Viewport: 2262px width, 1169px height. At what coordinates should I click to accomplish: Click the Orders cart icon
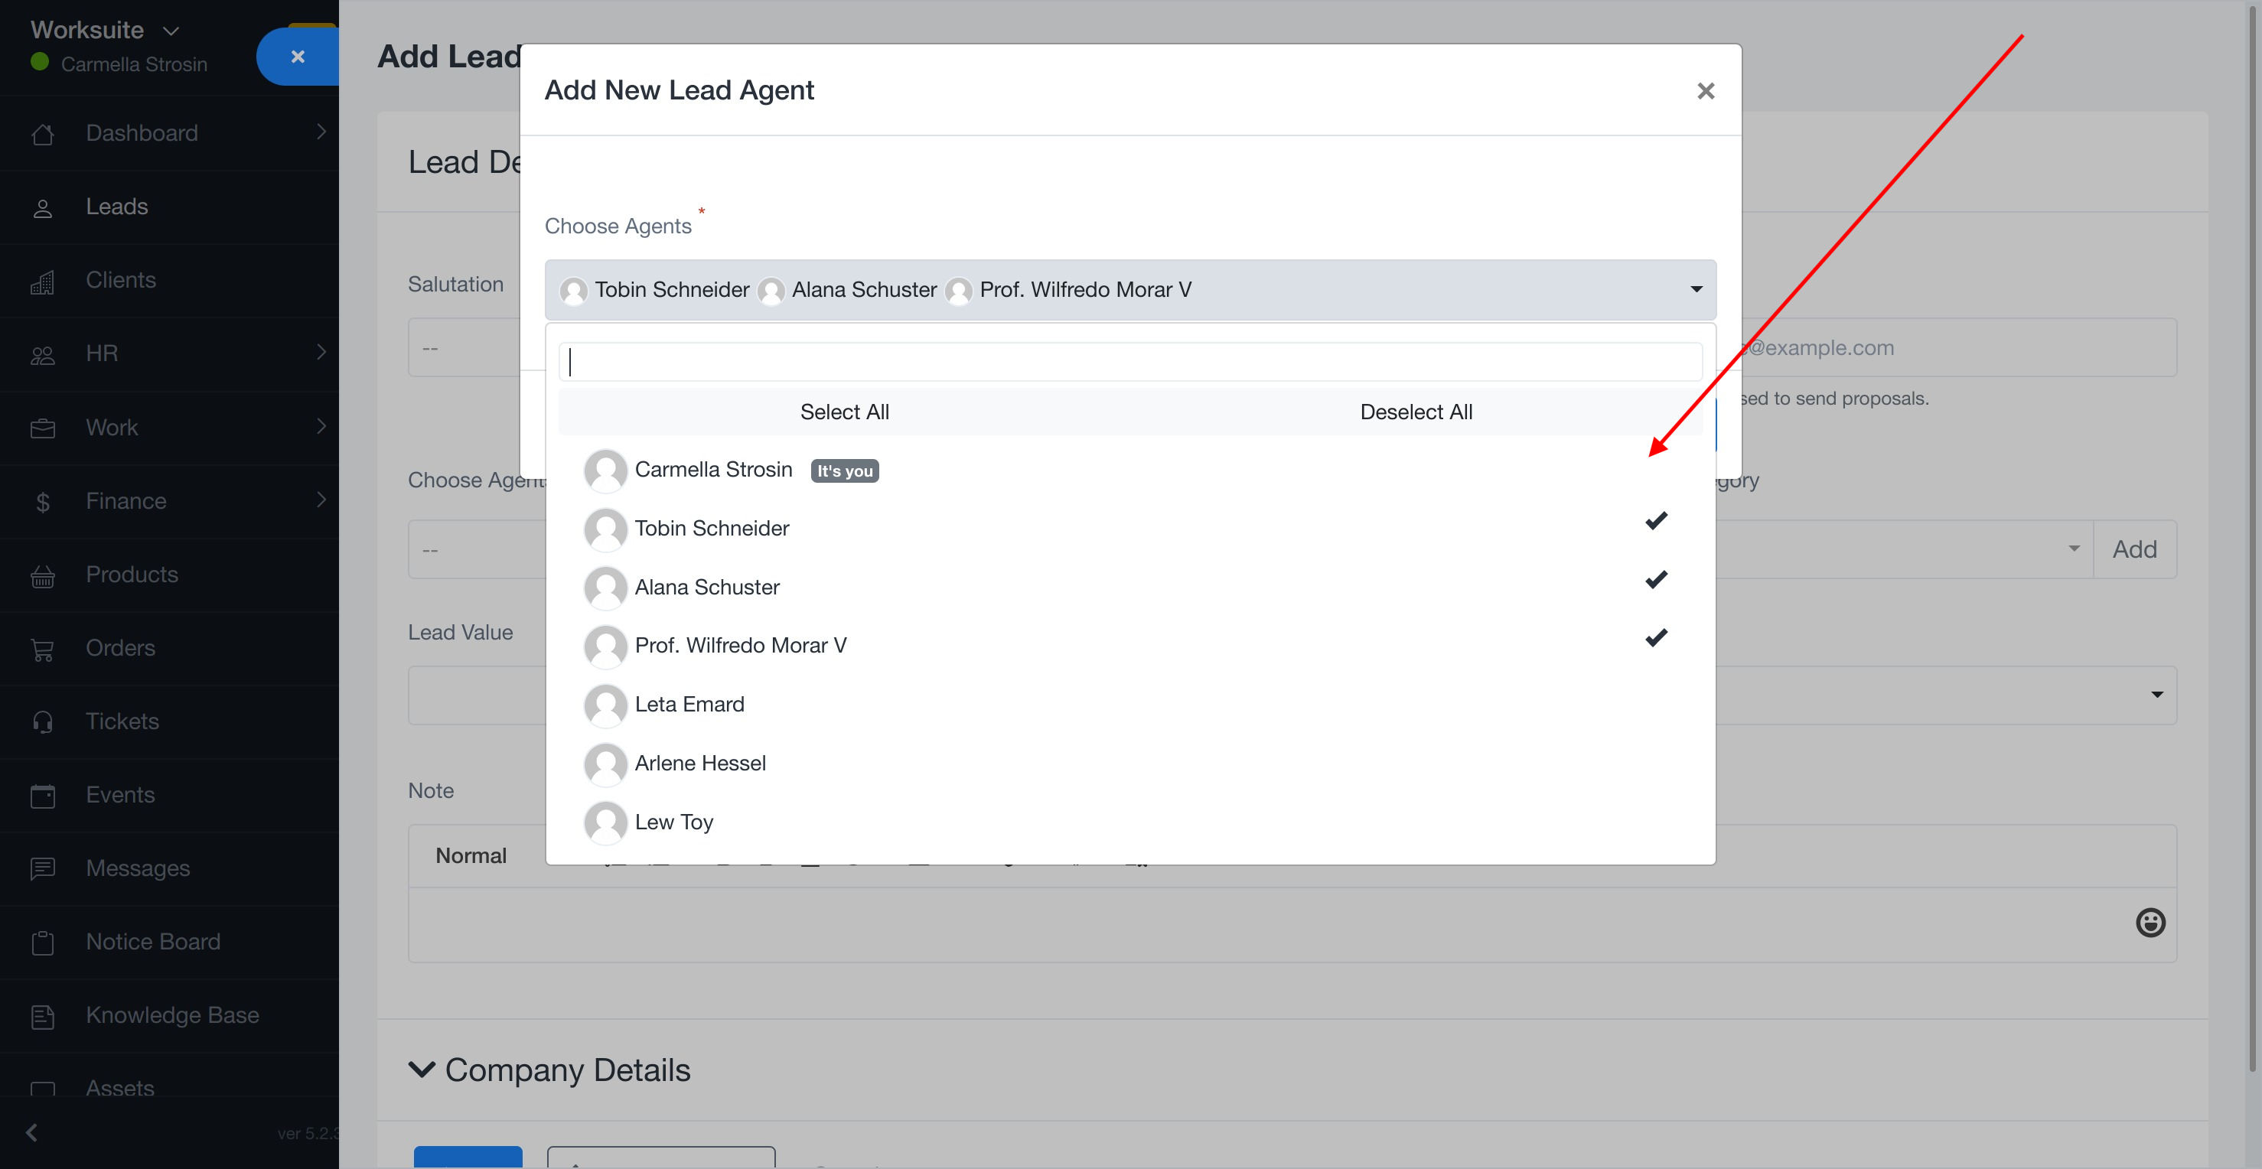coord(42,649)
